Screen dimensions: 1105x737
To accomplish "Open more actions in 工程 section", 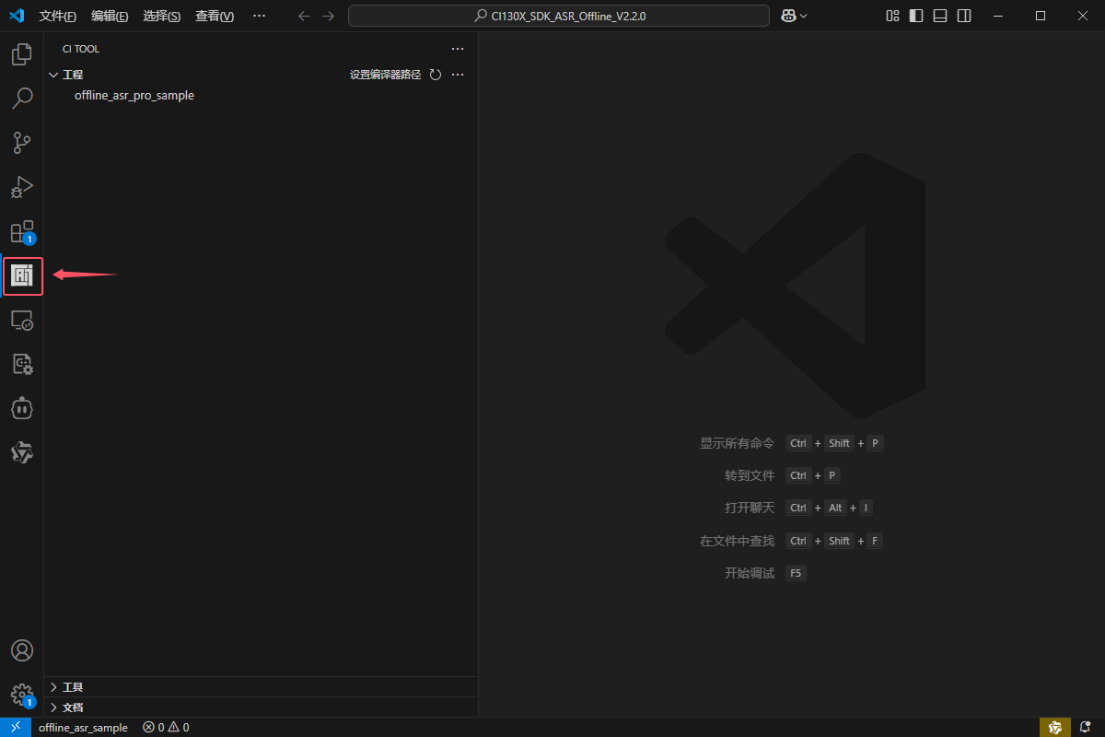I will [458, 75].
